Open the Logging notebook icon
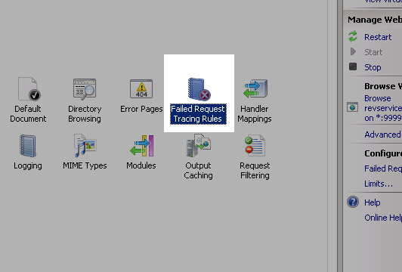This screenshot has height=272, width=402. [x=28, y=146]
